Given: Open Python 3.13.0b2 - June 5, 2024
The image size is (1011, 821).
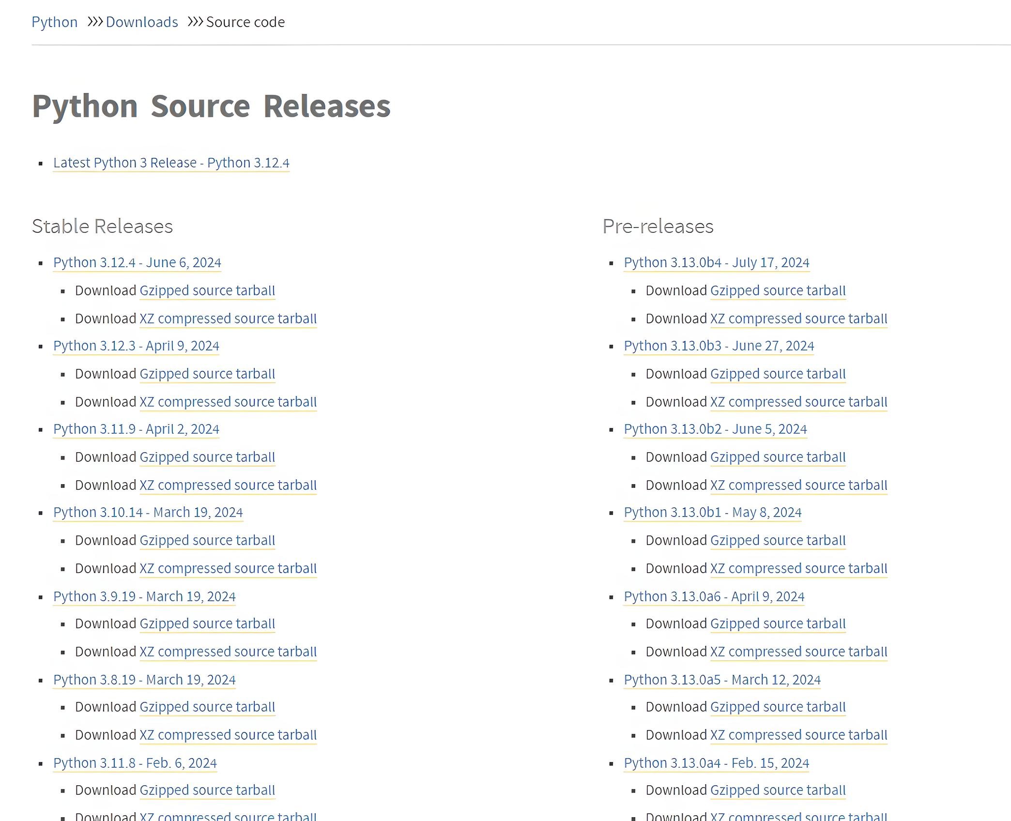Looking at the screenshot, I should click(715, 429).
